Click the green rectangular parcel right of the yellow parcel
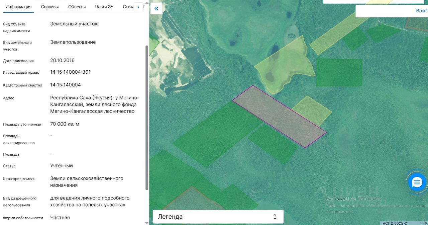The width and height of the screenshot is (428, 225). (339, 72)
